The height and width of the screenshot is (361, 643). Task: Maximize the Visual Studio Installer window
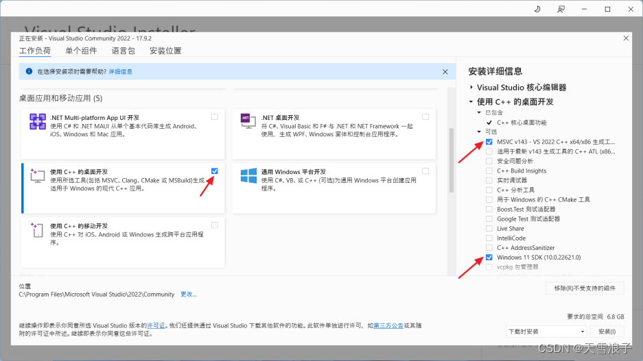[608, 9]
